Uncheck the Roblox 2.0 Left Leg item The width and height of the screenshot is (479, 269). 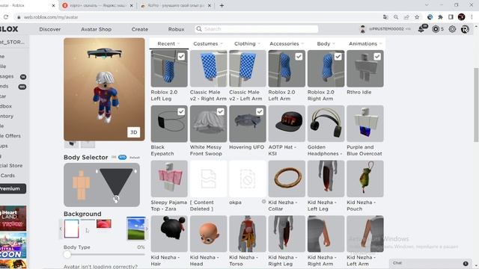(x=181, y=57)
